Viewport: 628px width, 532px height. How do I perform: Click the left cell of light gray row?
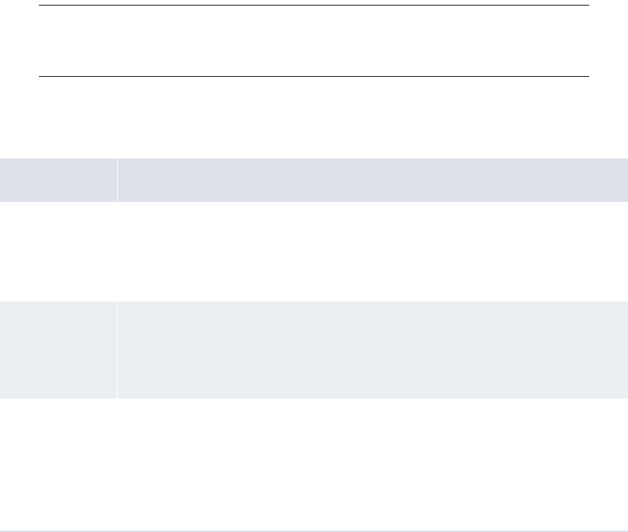tap(58, 350)
